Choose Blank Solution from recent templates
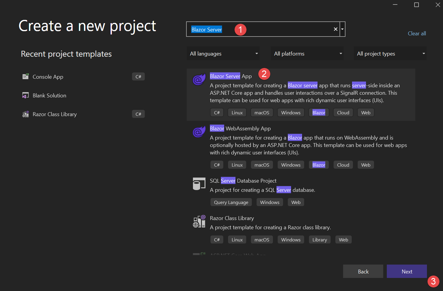The image size is (443, 291). (x=49, y=95)
